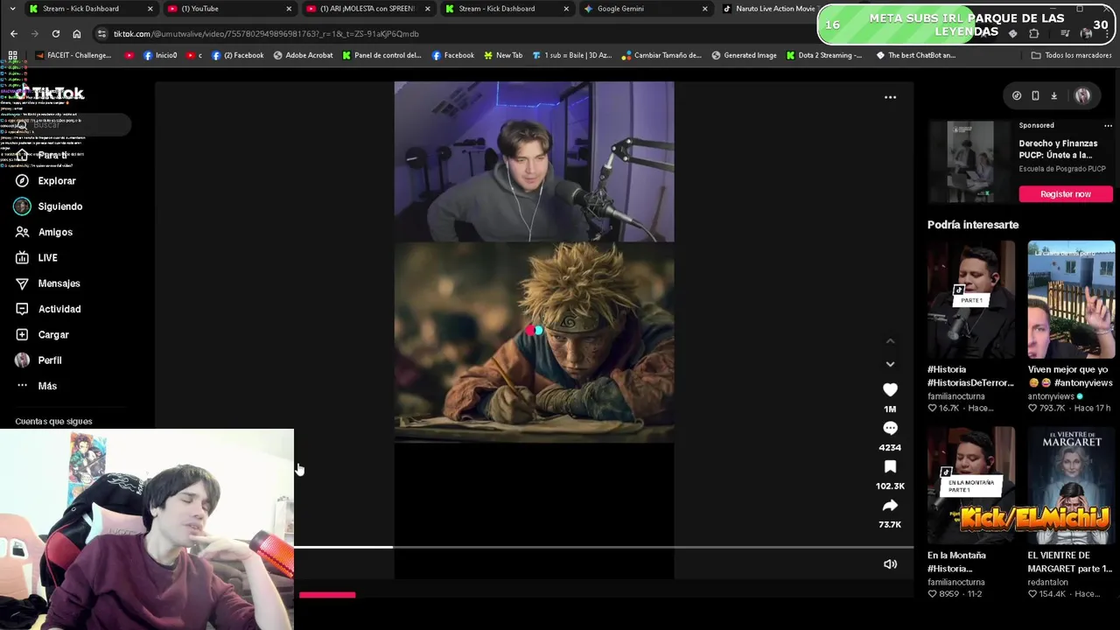Like the video with the heart icon
The width and height of the screenshot is (1120, 630).
[890, 389]
